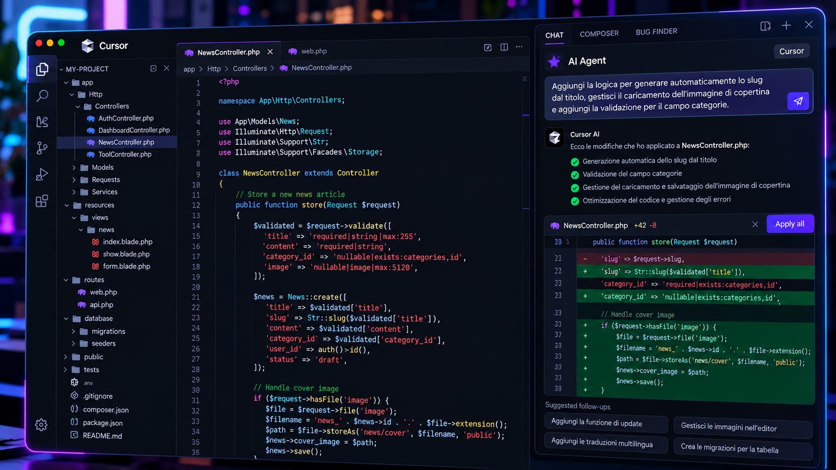Screen dimensions: 836x470
Task: Open README.md in file tree
Action: [102, 436]
